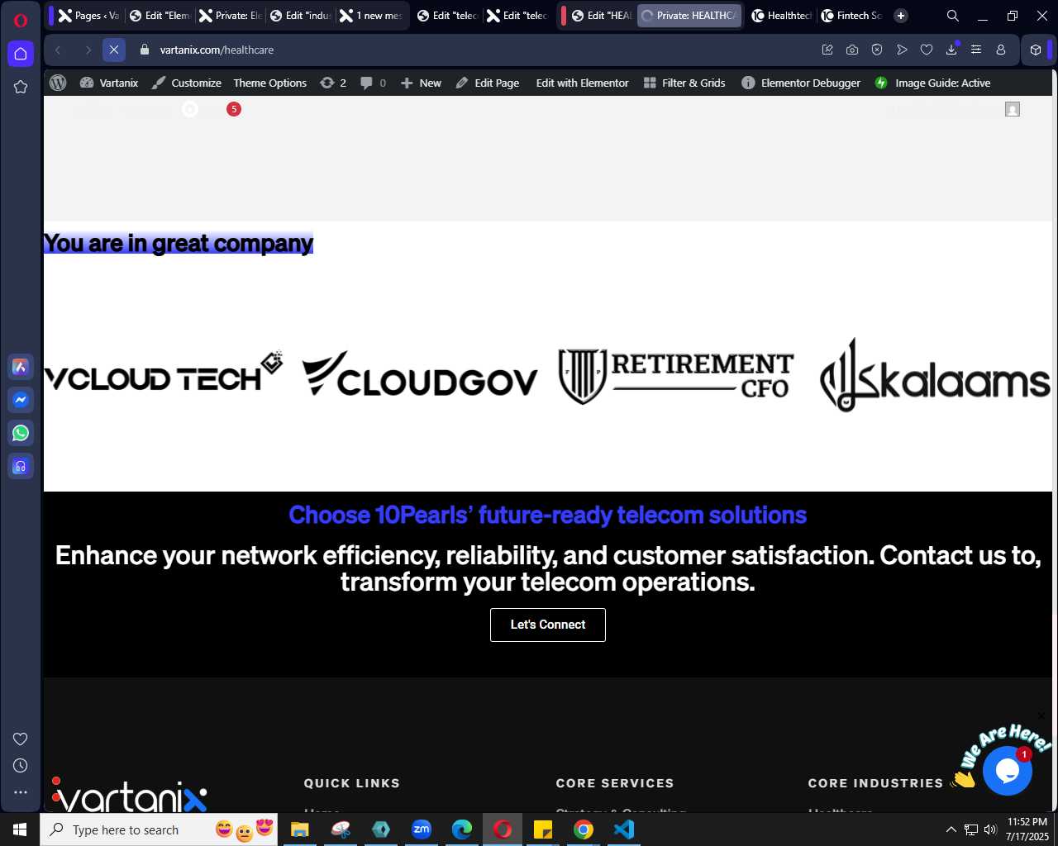Open the Opera main menu logo
The height and width of the screenshot is (846, 1058).
click(21, 21)
